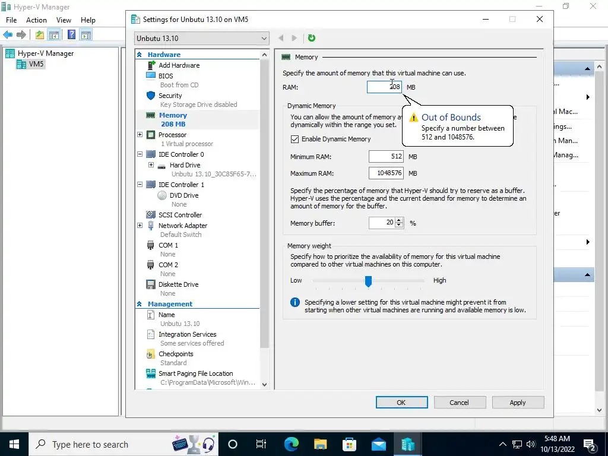
Task: Decrease Memory buffer with down arrow
Action: tap(399, 225)
